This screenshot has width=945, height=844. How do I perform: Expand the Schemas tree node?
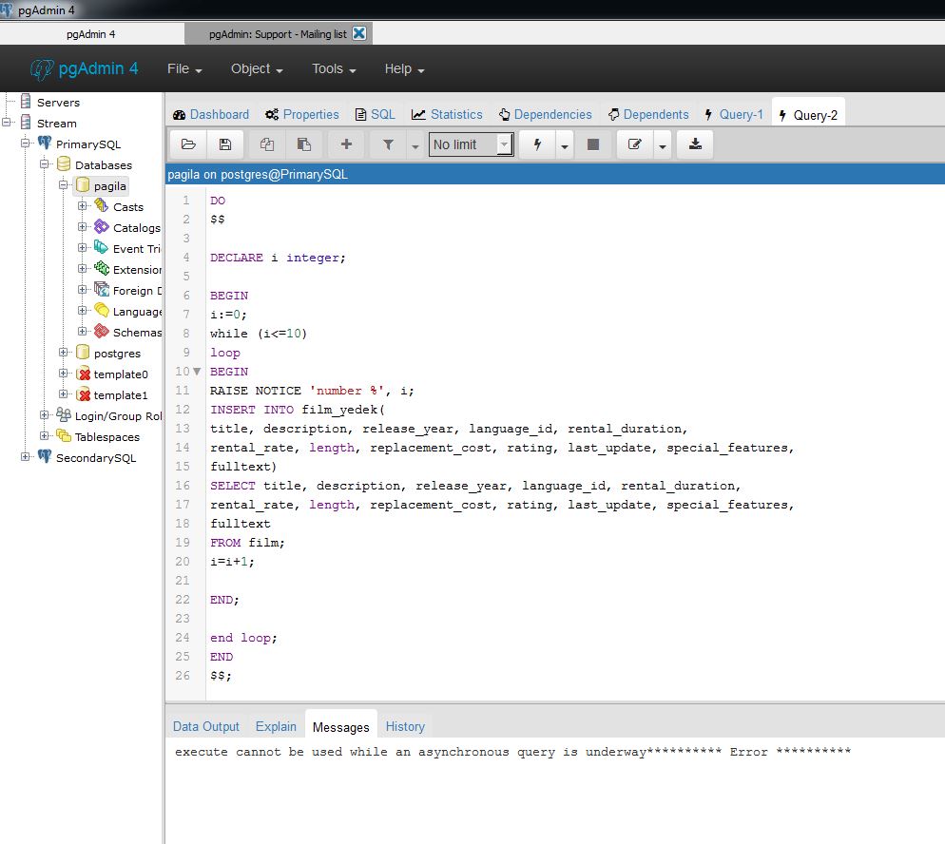pos(83,332)
